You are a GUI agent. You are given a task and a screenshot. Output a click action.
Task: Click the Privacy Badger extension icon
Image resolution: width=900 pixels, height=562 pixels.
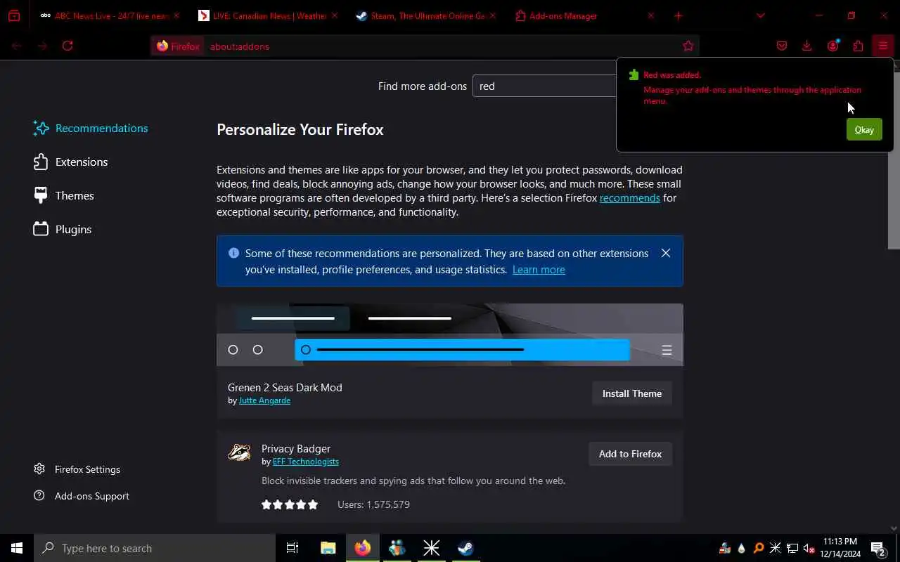(x=239, y=452)
